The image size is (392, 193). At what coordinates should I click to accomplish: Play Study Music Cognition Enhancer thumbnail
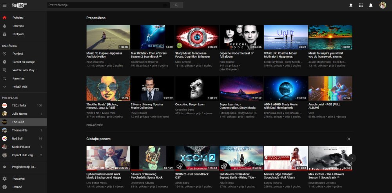[x=197, y=37]
